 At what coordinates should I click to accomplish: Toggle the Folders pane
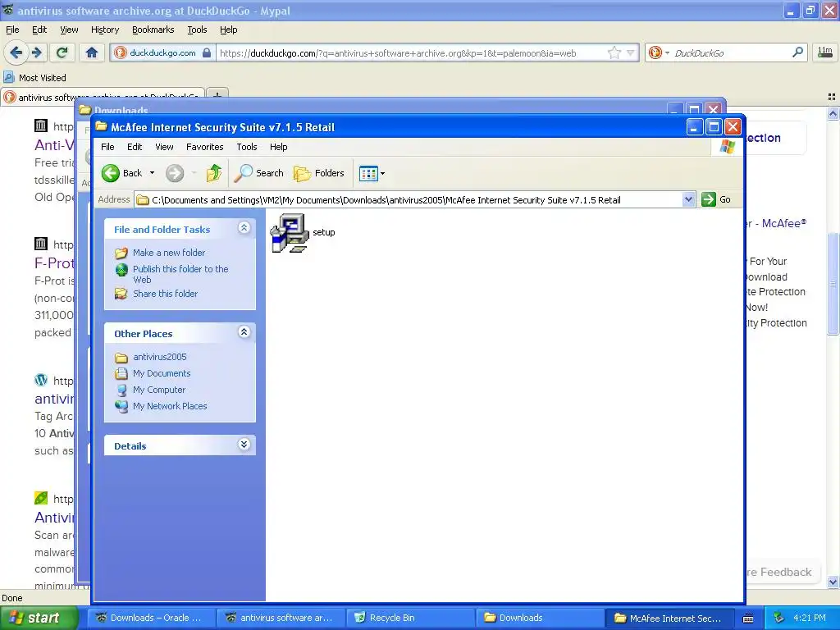point(319,173)
